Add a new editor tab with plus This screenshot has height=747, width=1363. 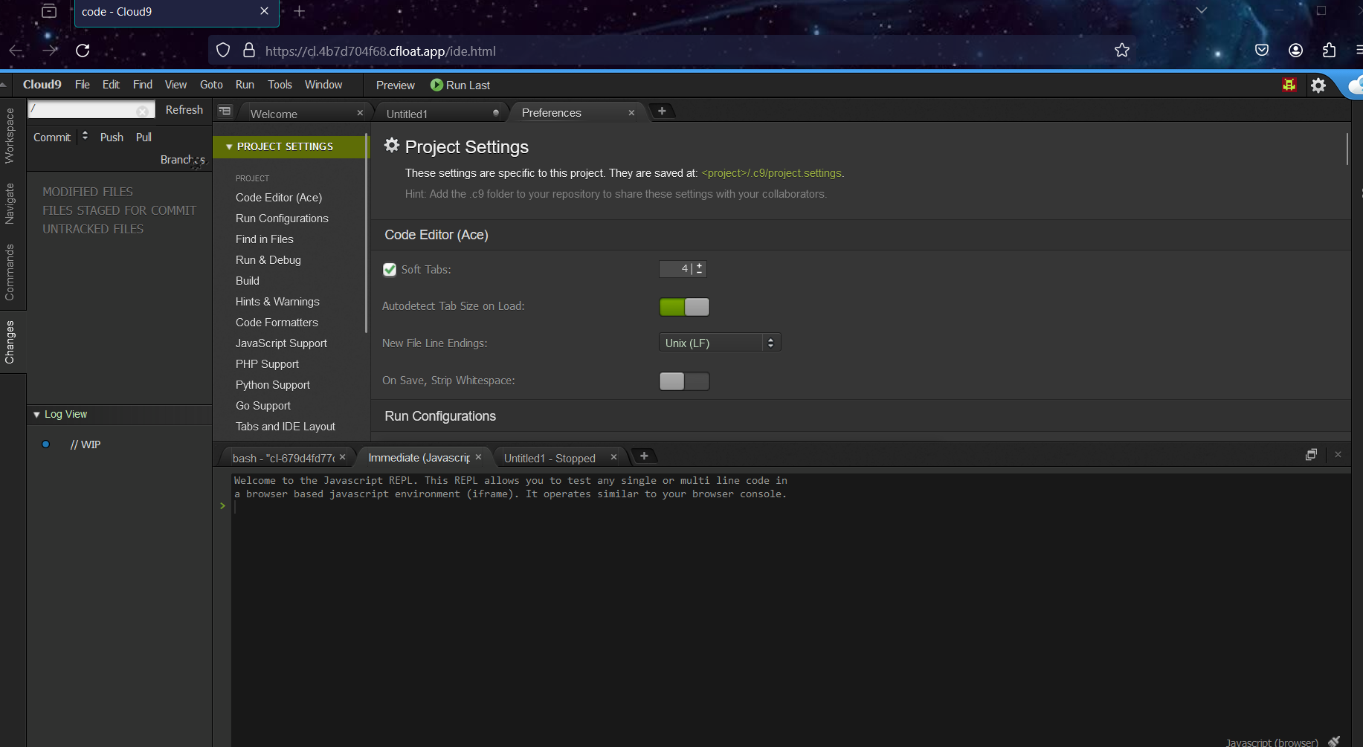662,111
